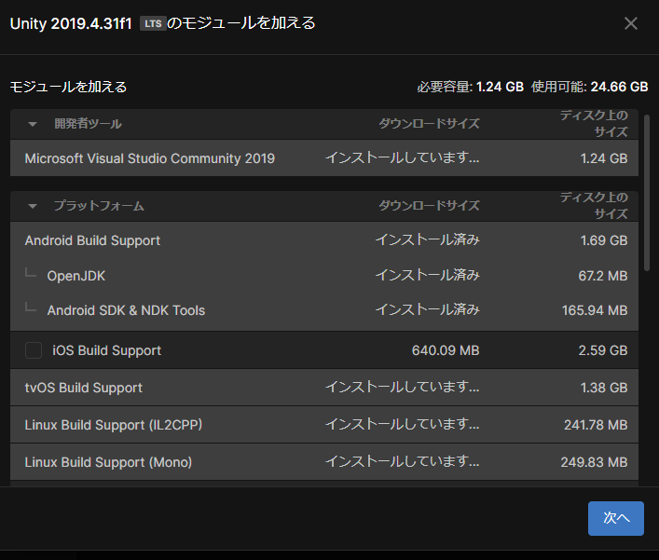Click Android Build Support インストール済み status

pyautogui.click(x=428, y=239)
